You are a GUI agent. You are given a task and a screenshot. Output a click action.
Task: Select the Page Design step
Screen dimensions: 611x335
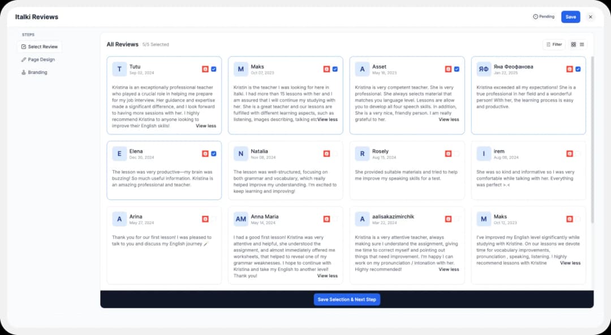(x=38, y=59)
